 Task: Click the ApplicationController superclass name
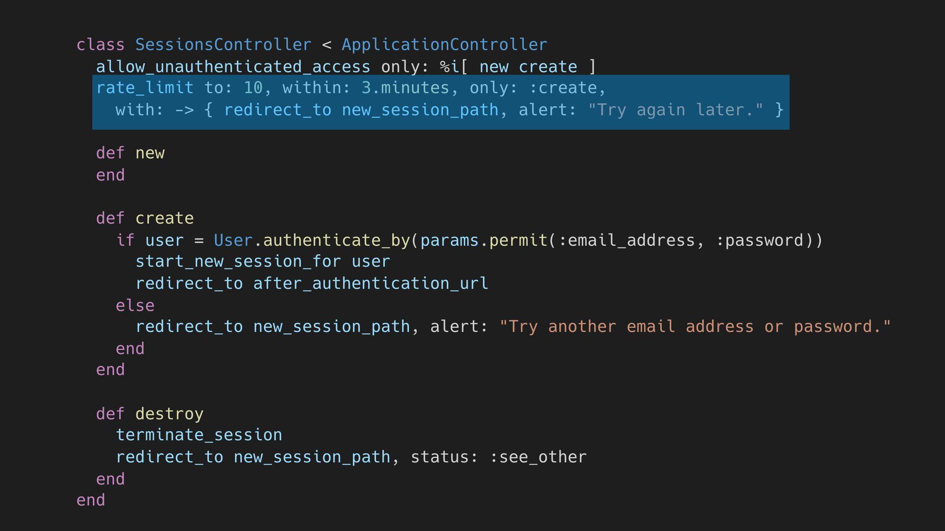point(444,45)
